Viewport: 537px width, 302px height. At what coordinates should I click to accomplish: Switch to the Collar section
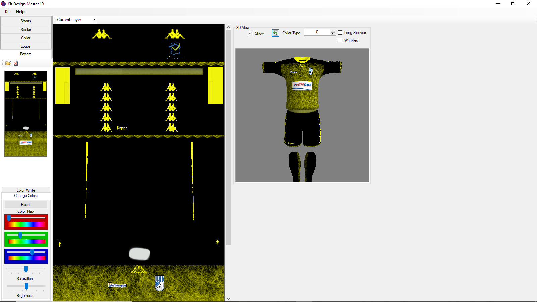(26, 38)
